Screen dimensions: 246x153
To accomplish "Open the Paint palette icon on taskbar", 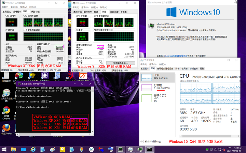I will pyautogui.click(x=52, y=149).
